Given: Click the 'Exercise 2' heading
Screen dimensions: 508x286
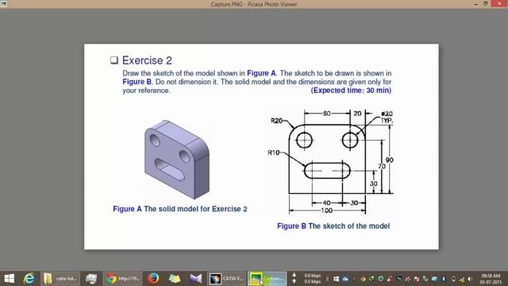Looking at the screenshot, I should tap(147, 60).
